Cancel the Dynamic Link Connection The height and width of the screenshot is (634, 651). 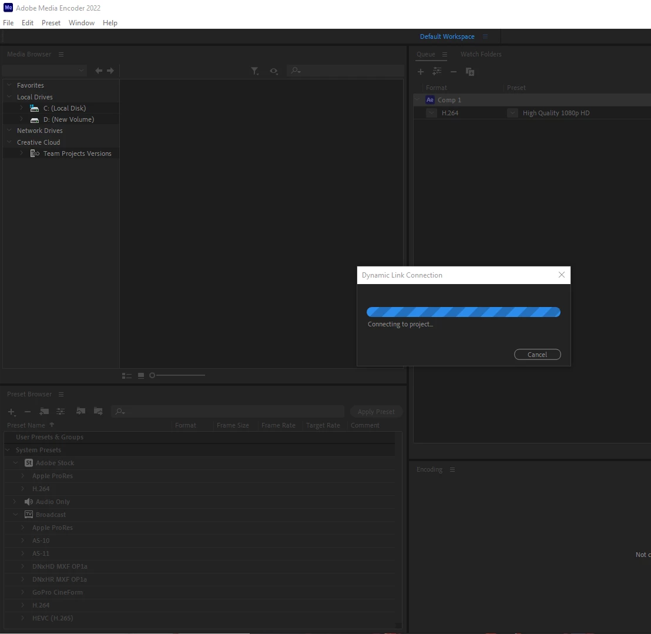[x=537, y=355]
